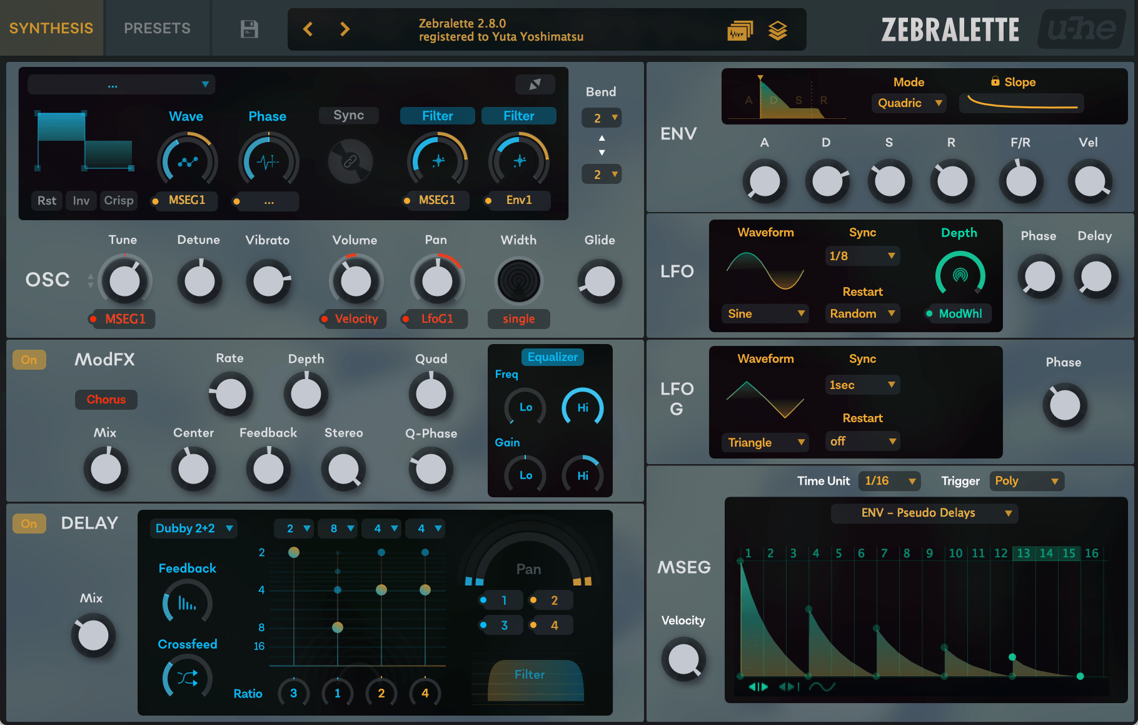Click the Chorus ModFX type button
1138x725 pixels.
[106, 400]
